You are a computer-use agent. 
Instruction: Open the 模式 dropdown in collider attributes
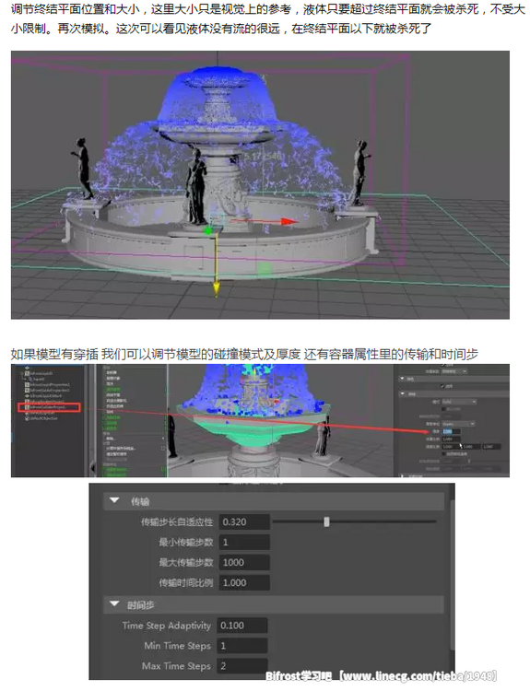(459, 402)
